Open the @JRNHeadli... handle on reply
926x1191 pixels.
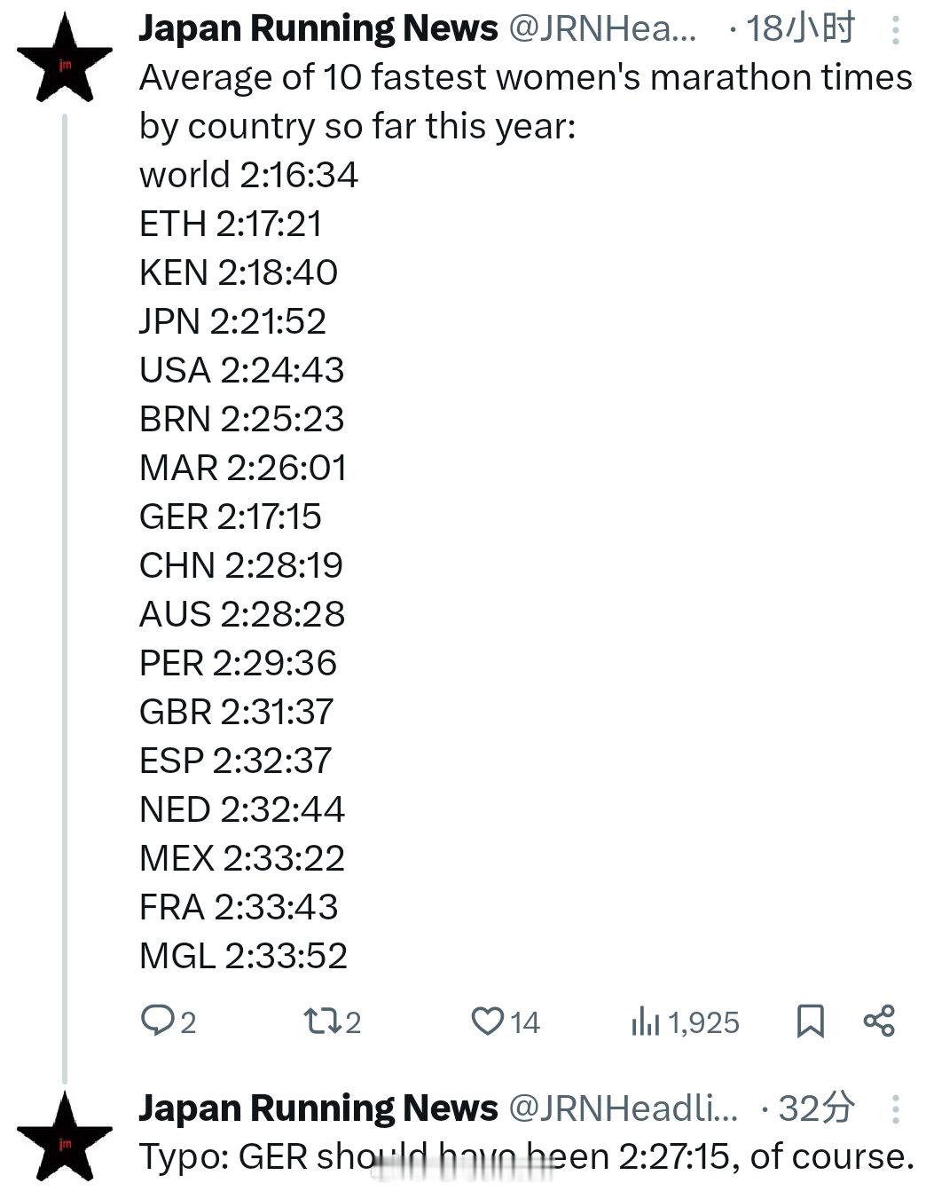(623, 1108)
